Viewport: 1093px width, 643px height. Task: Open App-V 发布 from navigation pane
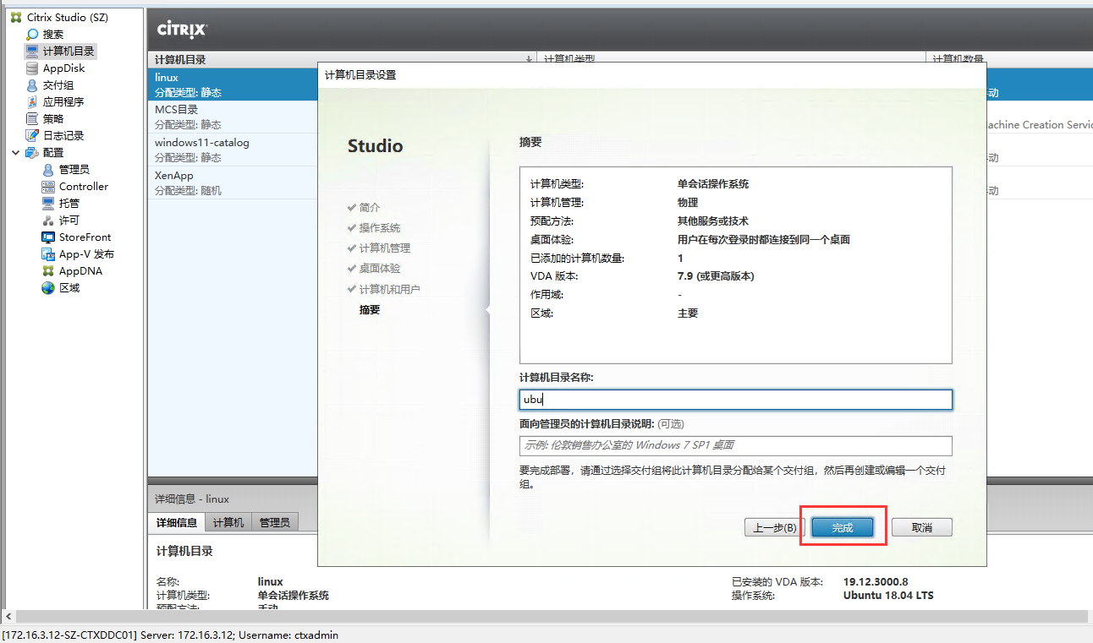(48, 253)
